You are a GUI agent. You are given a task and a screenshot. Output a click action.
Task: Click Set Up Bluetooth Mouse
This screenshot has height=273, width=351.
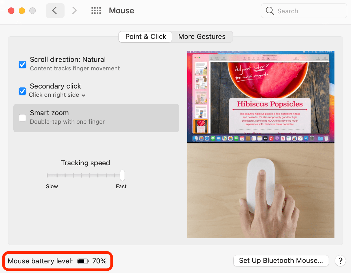click(281, 260)
